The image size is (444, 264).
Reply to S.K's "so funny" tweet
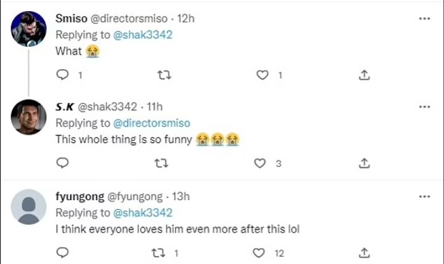pyautogui.click(x=62, y=163)
